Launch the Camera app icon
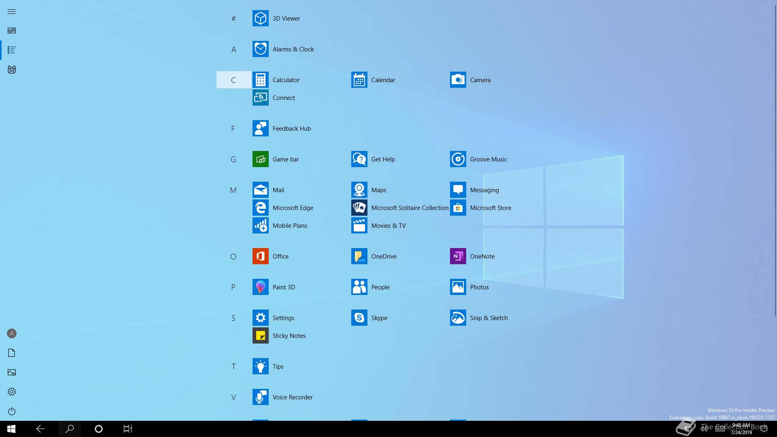 coord(458,80)
